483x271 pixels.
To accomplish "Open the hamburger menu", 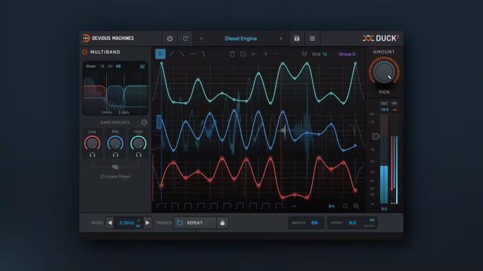I will (312, 39).
